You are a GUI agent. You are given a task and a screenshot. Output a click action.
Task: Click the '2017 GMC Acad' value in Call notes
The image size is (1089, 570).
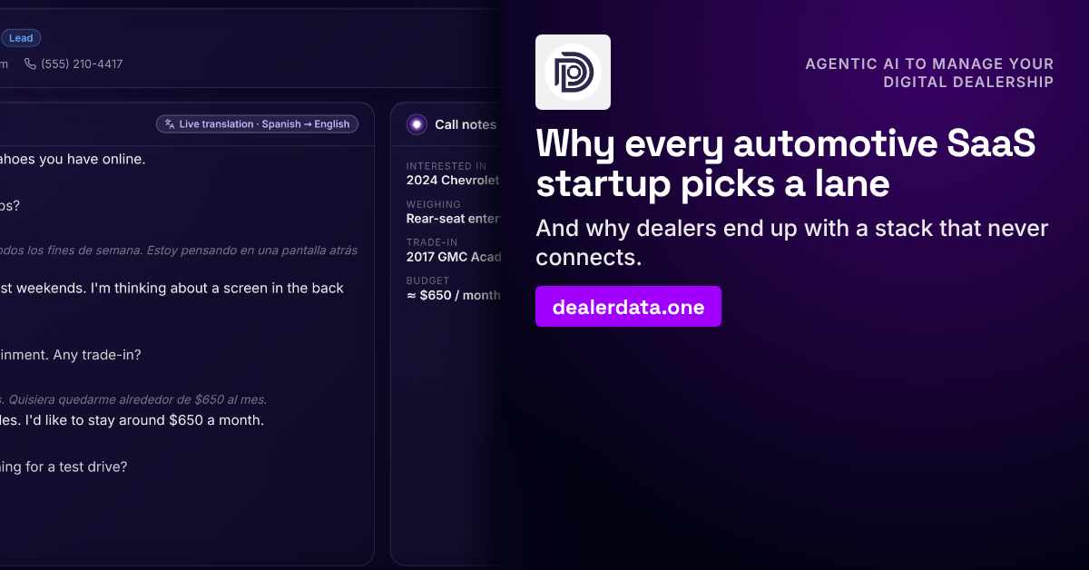coord(453,257)
